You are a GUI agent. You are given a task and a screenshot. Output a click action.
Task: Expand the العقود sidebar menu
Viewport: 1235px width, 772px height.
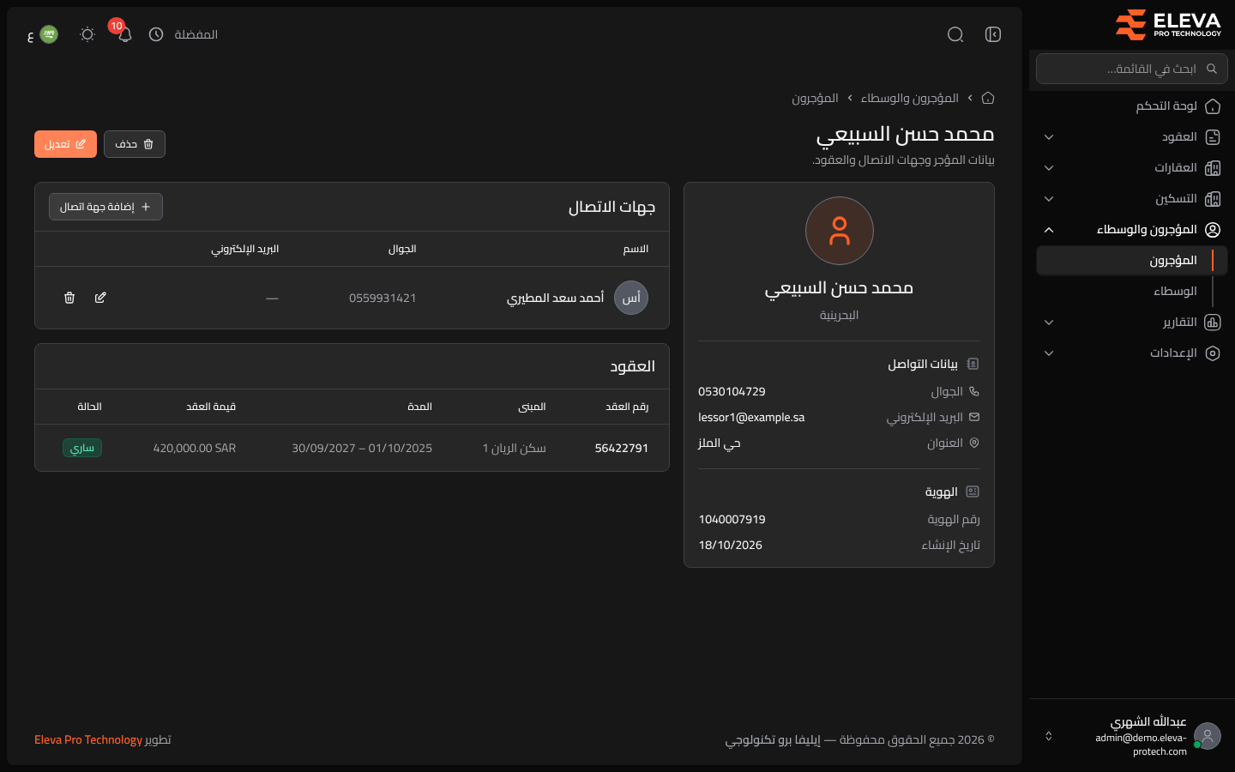pos(1132,137)
